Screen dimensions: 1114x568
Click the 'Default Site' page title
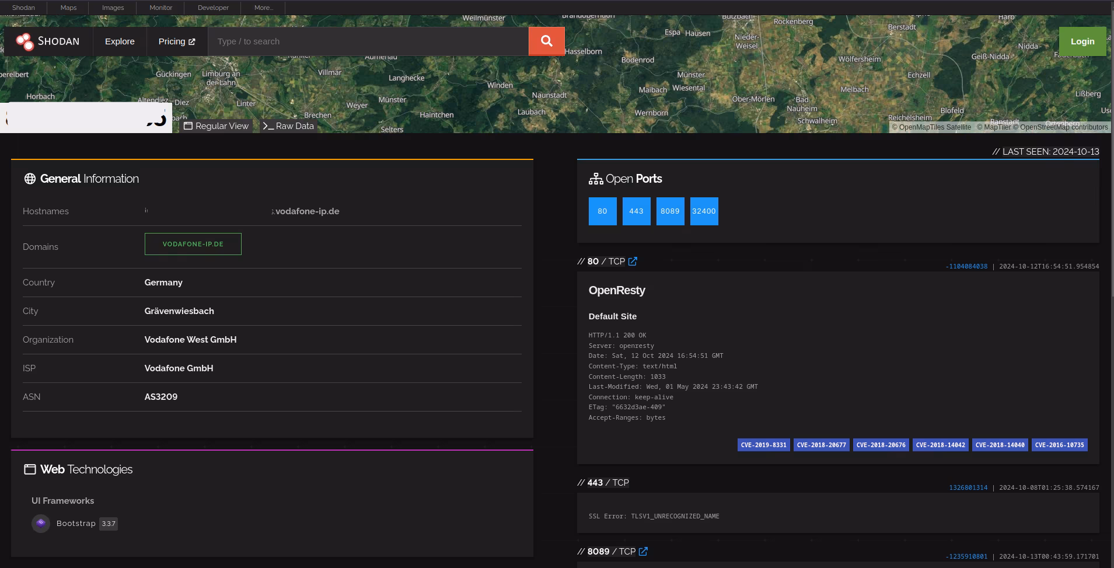click(x=613, y=316)
